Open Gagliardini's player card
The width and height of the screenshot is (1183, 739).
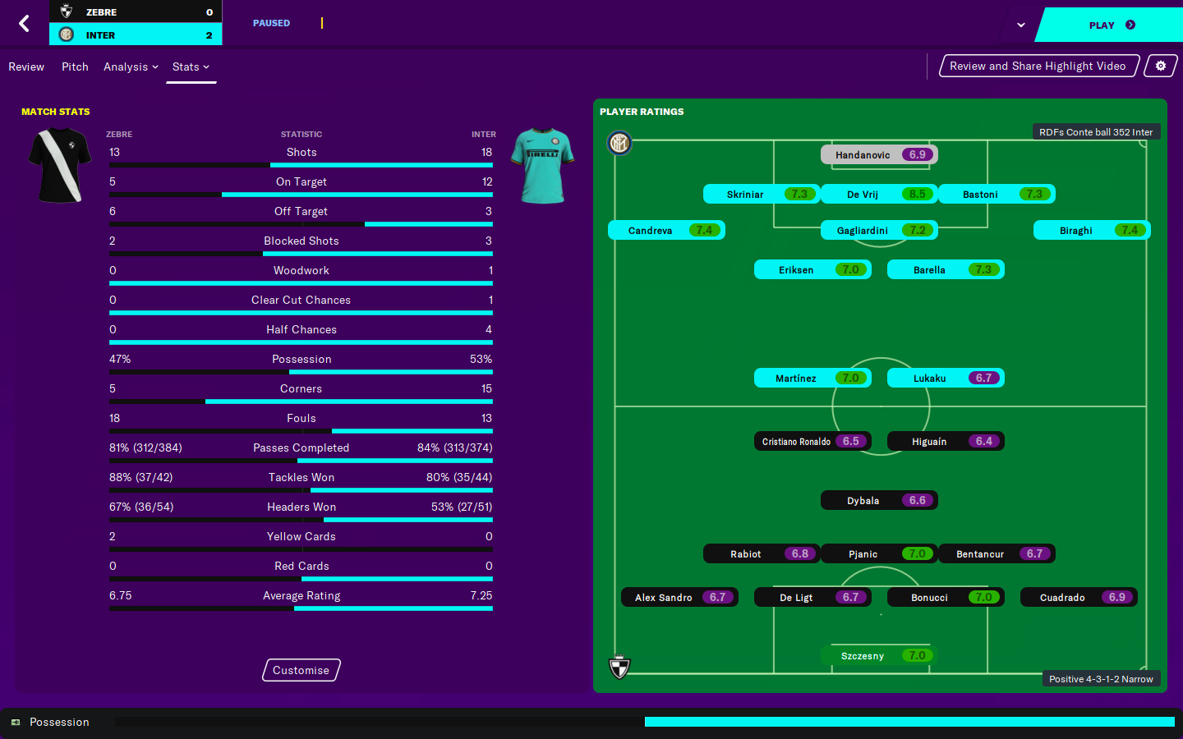(x=879, y=230)
